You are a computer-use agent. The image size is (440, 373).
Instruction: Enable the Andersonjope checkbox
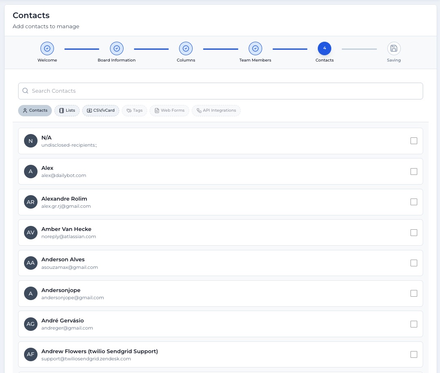click(413, 293)
